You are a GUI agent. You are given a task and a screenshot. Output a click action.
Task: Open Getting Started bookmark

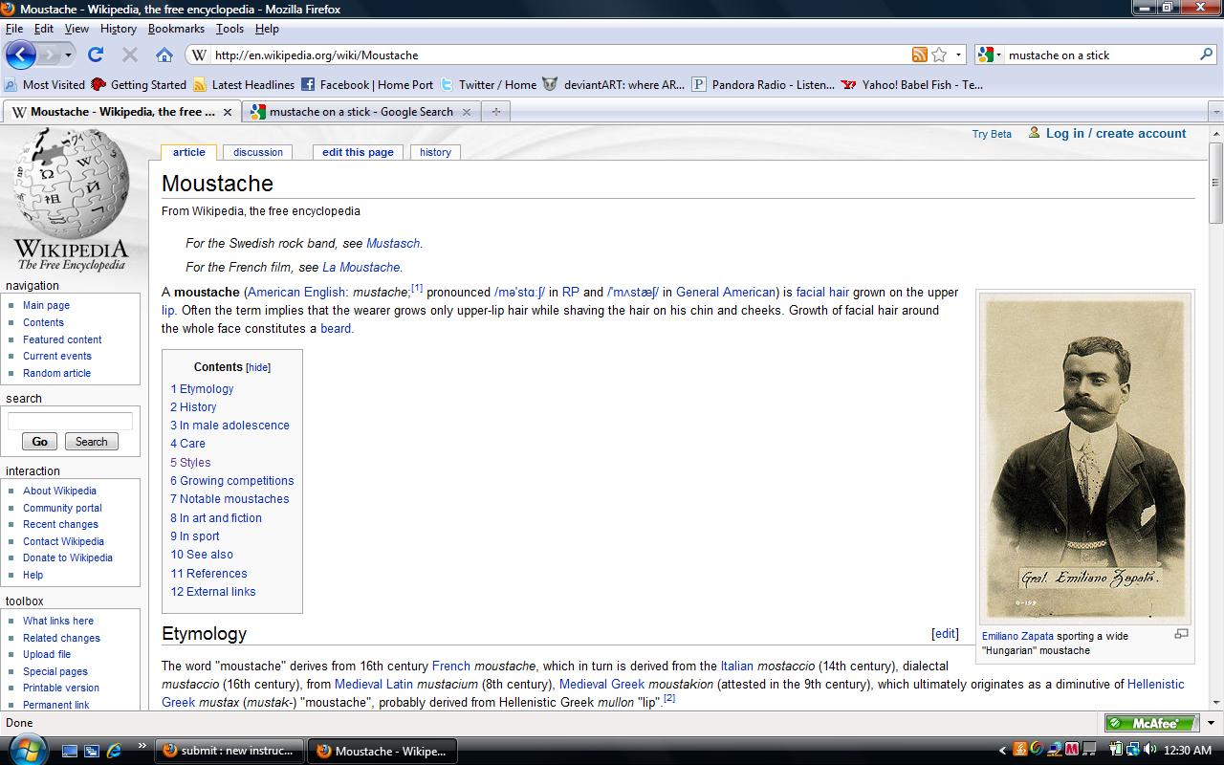click(x=139, y=84)
